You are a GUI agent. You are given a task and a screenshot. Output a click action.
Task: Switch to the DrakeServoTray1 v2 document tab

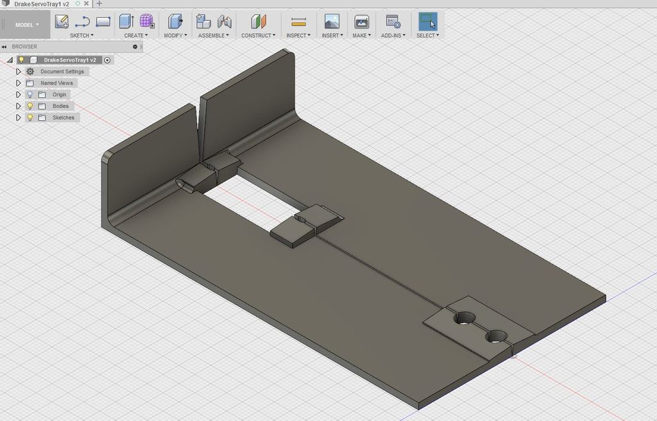tap(41, 4)
